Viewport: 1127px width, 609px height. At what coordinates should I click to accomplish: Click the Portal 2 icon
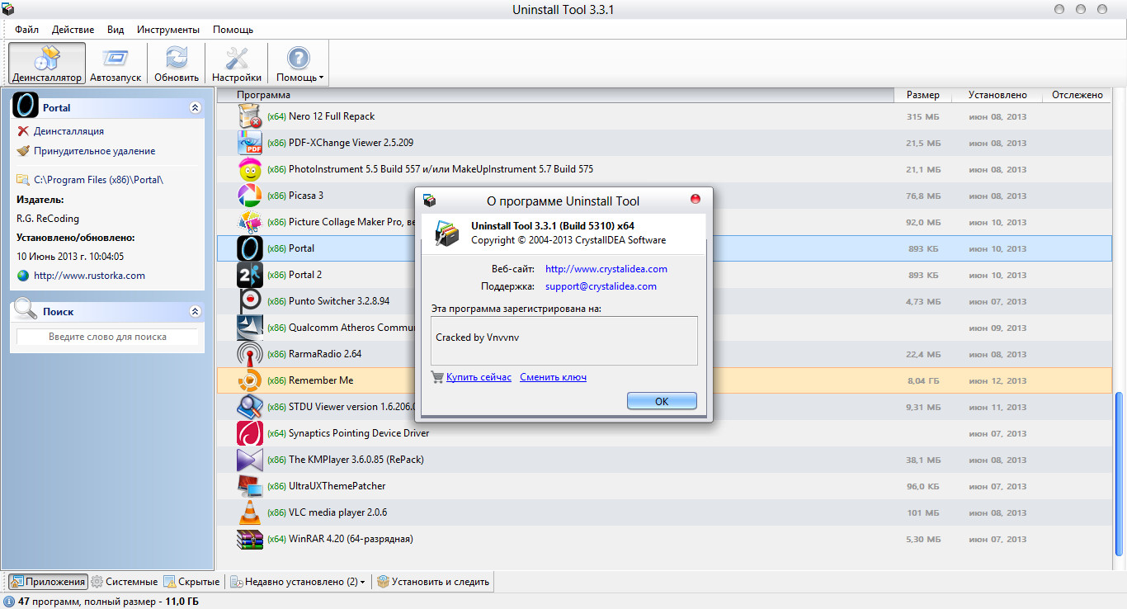pyautogui.click(x=250, y=275)
